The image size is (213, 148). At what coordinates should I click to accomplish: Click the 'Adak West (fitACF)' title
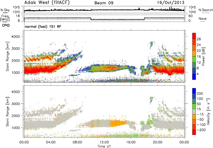(x=47, y=3)
